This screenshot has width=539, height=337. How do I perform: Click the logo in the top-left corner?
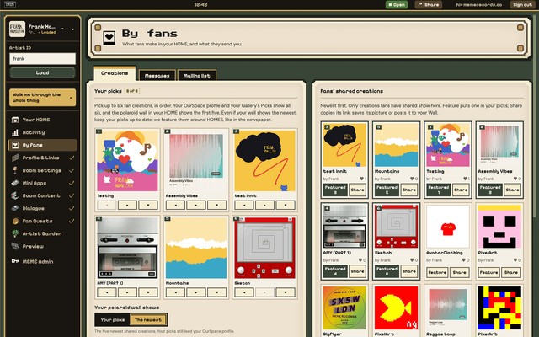pyautogui.click(x=10, y=4)
